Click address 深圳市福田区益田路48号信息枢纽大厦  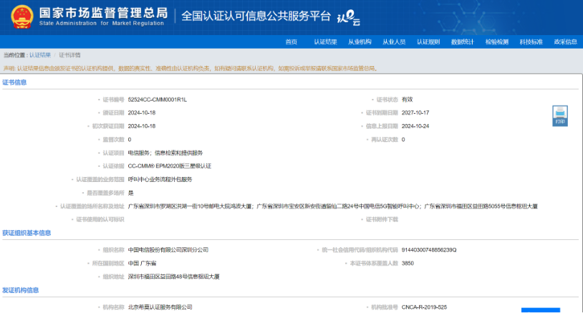point(173,277)
